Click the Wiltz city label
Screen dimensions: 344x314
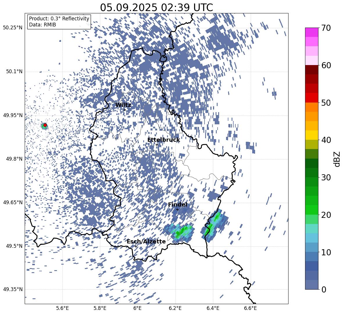pyautogui.click(x=123, y=105)
